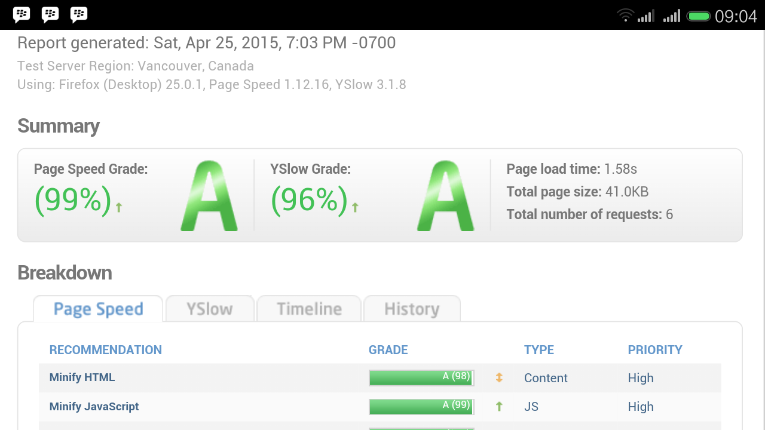The height and width of the screenshot is (430, 765).
Task: Tap the cellular signal strength icon
Action: tap(647, 16)
